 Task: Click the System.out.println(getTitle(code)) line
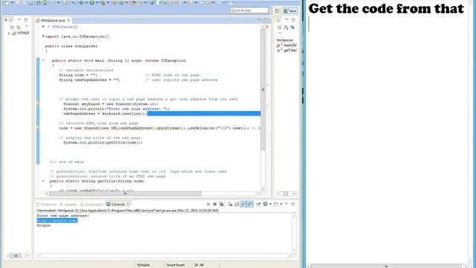[103, 142]
